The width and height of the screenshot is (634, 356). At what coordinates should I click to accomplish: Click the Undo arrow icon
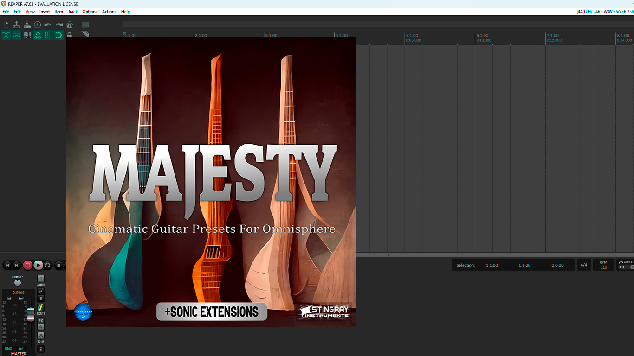[48, 25]
